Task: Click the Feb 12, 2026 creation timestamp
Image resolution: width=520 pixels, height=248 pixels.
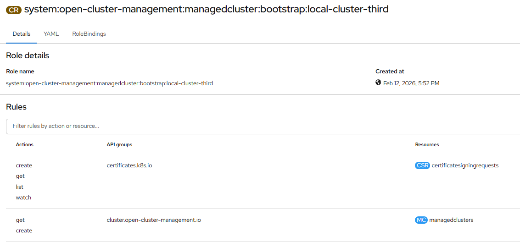Action: coord(411,83)
